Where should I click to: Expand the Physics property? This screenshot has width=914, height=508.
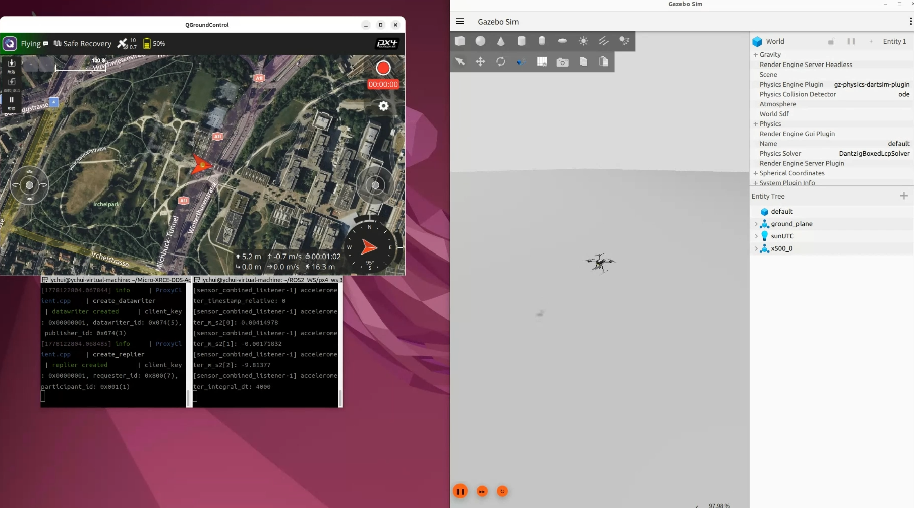756,124
